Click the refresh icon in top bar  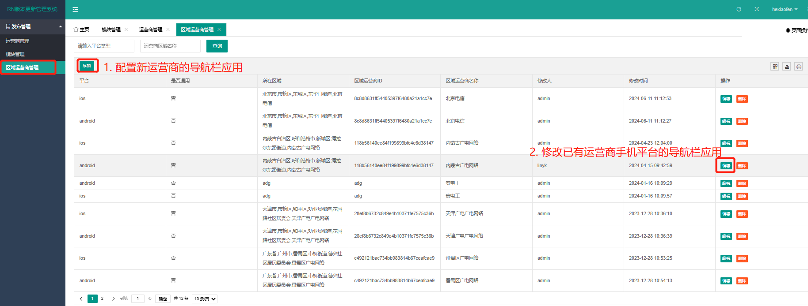(x=739, y=9)
